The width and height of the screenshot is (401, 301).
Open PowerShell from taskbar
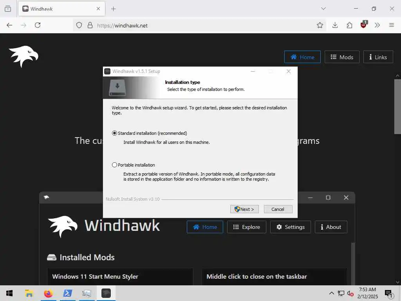point(68,293)
